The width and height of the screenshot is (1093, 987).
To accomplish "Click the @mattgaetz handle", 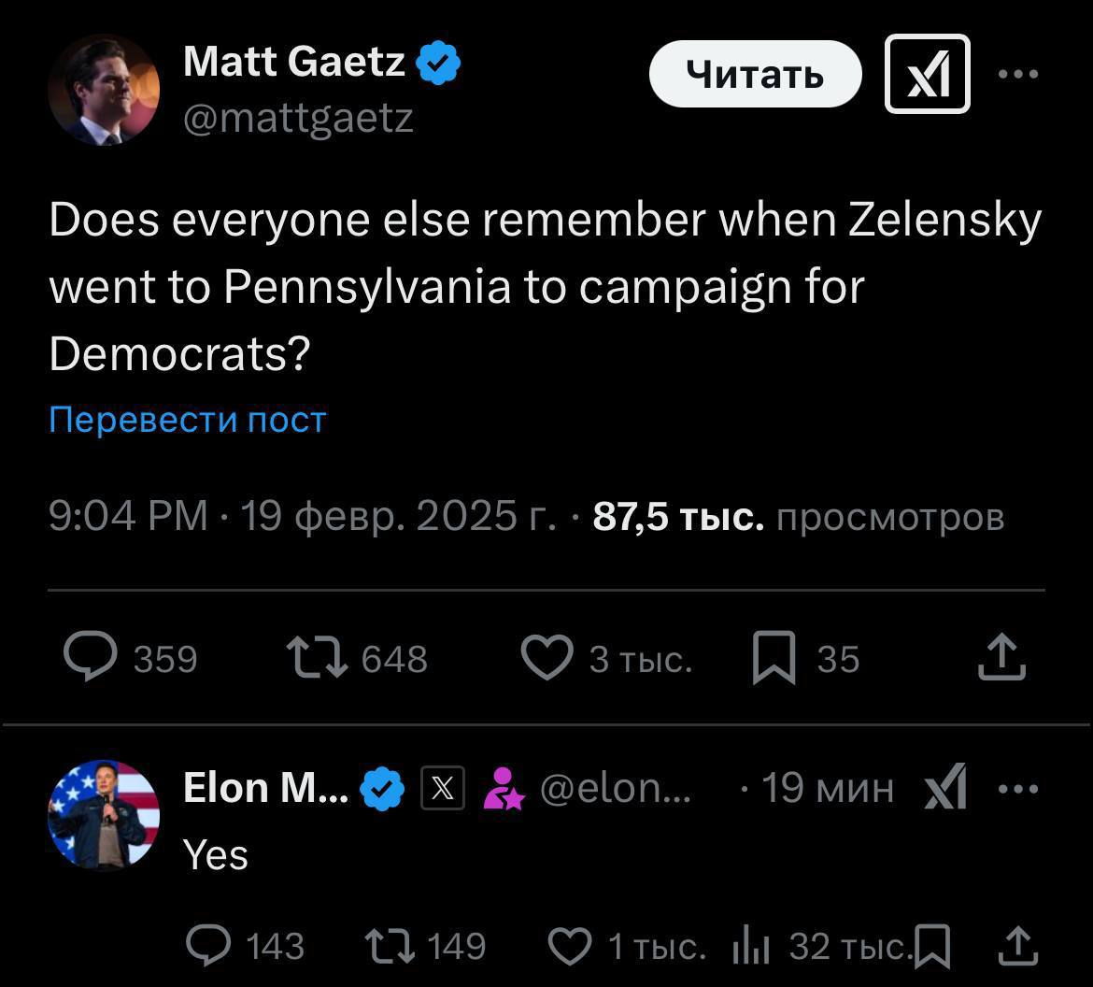I will coord(298,118).
